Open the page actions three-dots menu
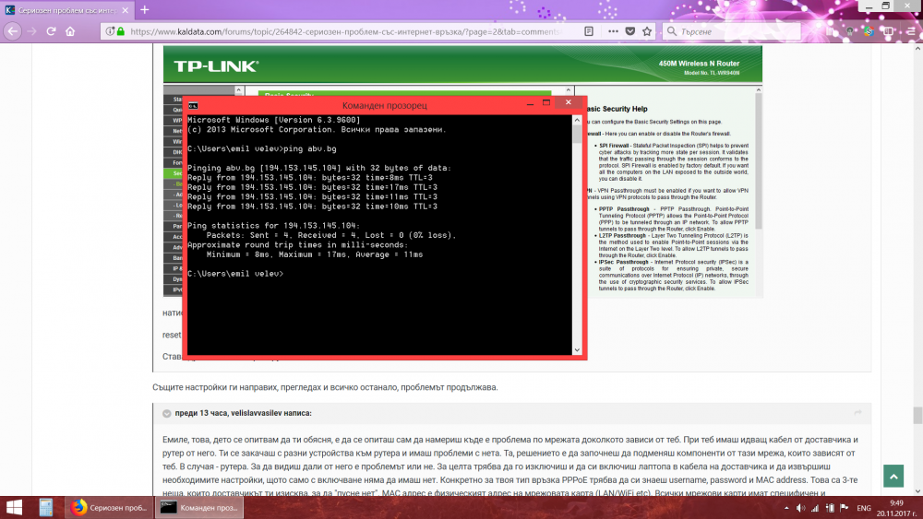Viewport: 923px width, 519px height. pyautogui.click(x=613, y=31)
